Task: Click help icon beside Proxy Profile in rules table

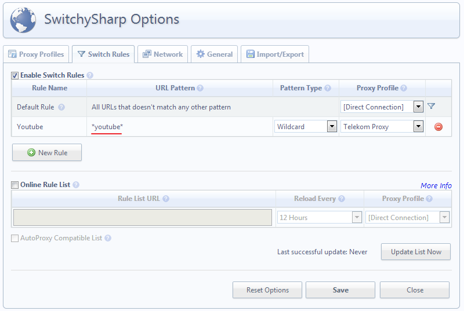Action: click(404, 88)
